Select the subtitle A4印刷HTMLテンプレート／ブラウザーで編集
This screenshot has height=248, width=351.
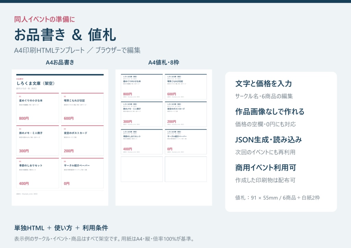point(77,50)
